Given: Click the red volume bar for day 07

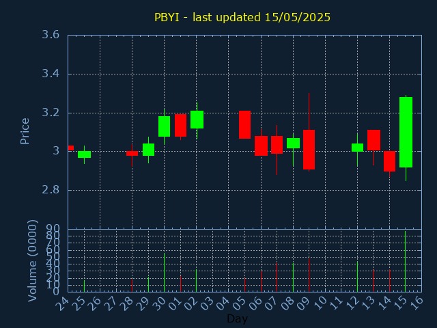Looking at the screenshot, I should pyautogui.click(x=277, y=277).
